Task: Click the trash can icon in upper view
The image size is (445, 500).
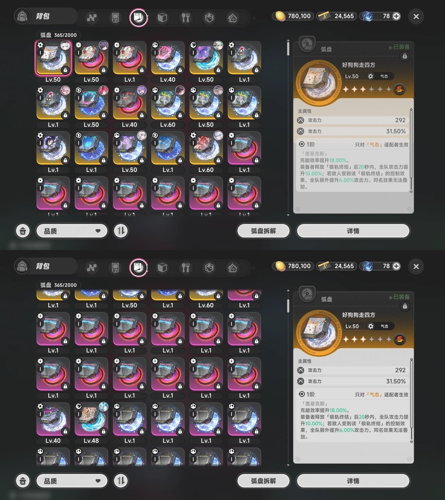Action: [23, 231]
